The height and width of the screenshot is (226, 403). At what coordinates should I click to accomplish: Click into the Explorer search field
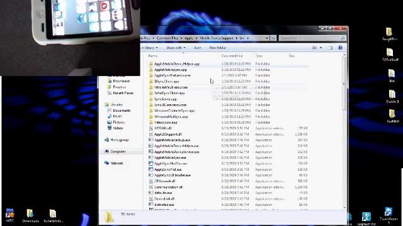310,38
